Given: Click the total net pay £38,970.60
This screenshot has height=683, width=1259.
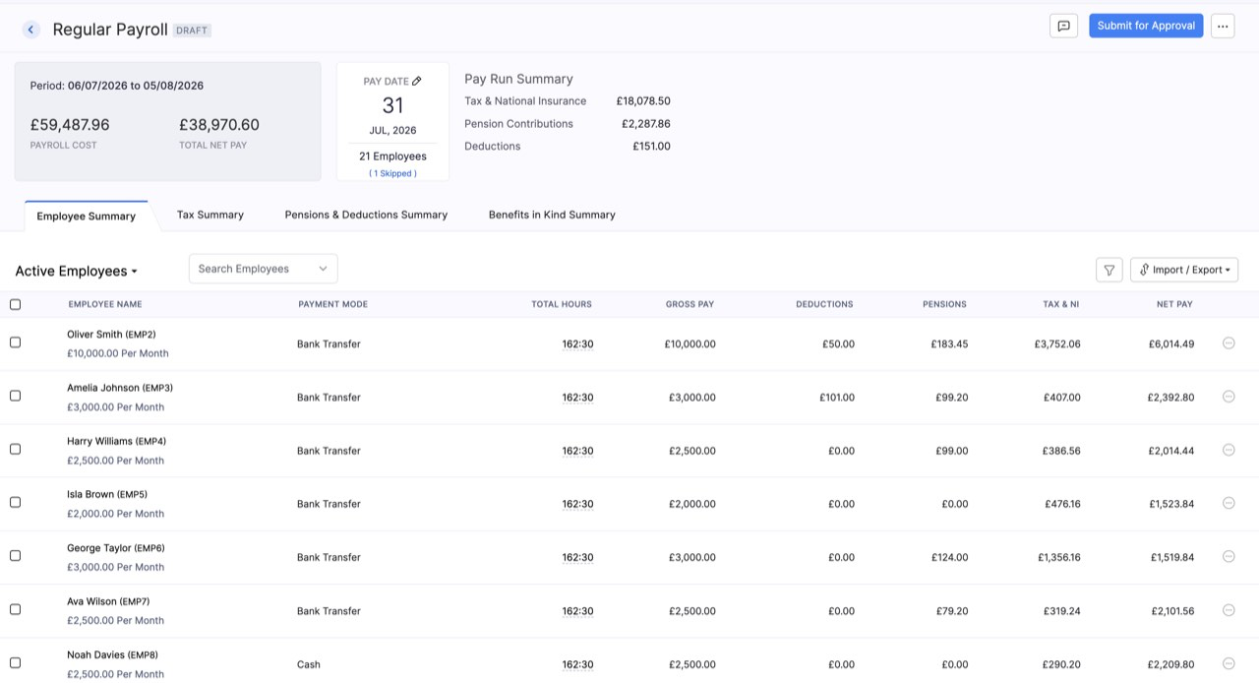Looking at the screenshot, I should pyautogui.click(x=219, y=125).
